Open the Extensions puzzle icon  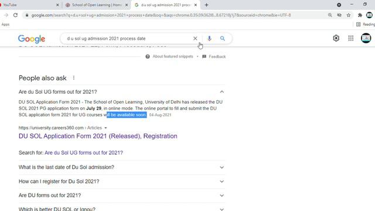(360, 15)
